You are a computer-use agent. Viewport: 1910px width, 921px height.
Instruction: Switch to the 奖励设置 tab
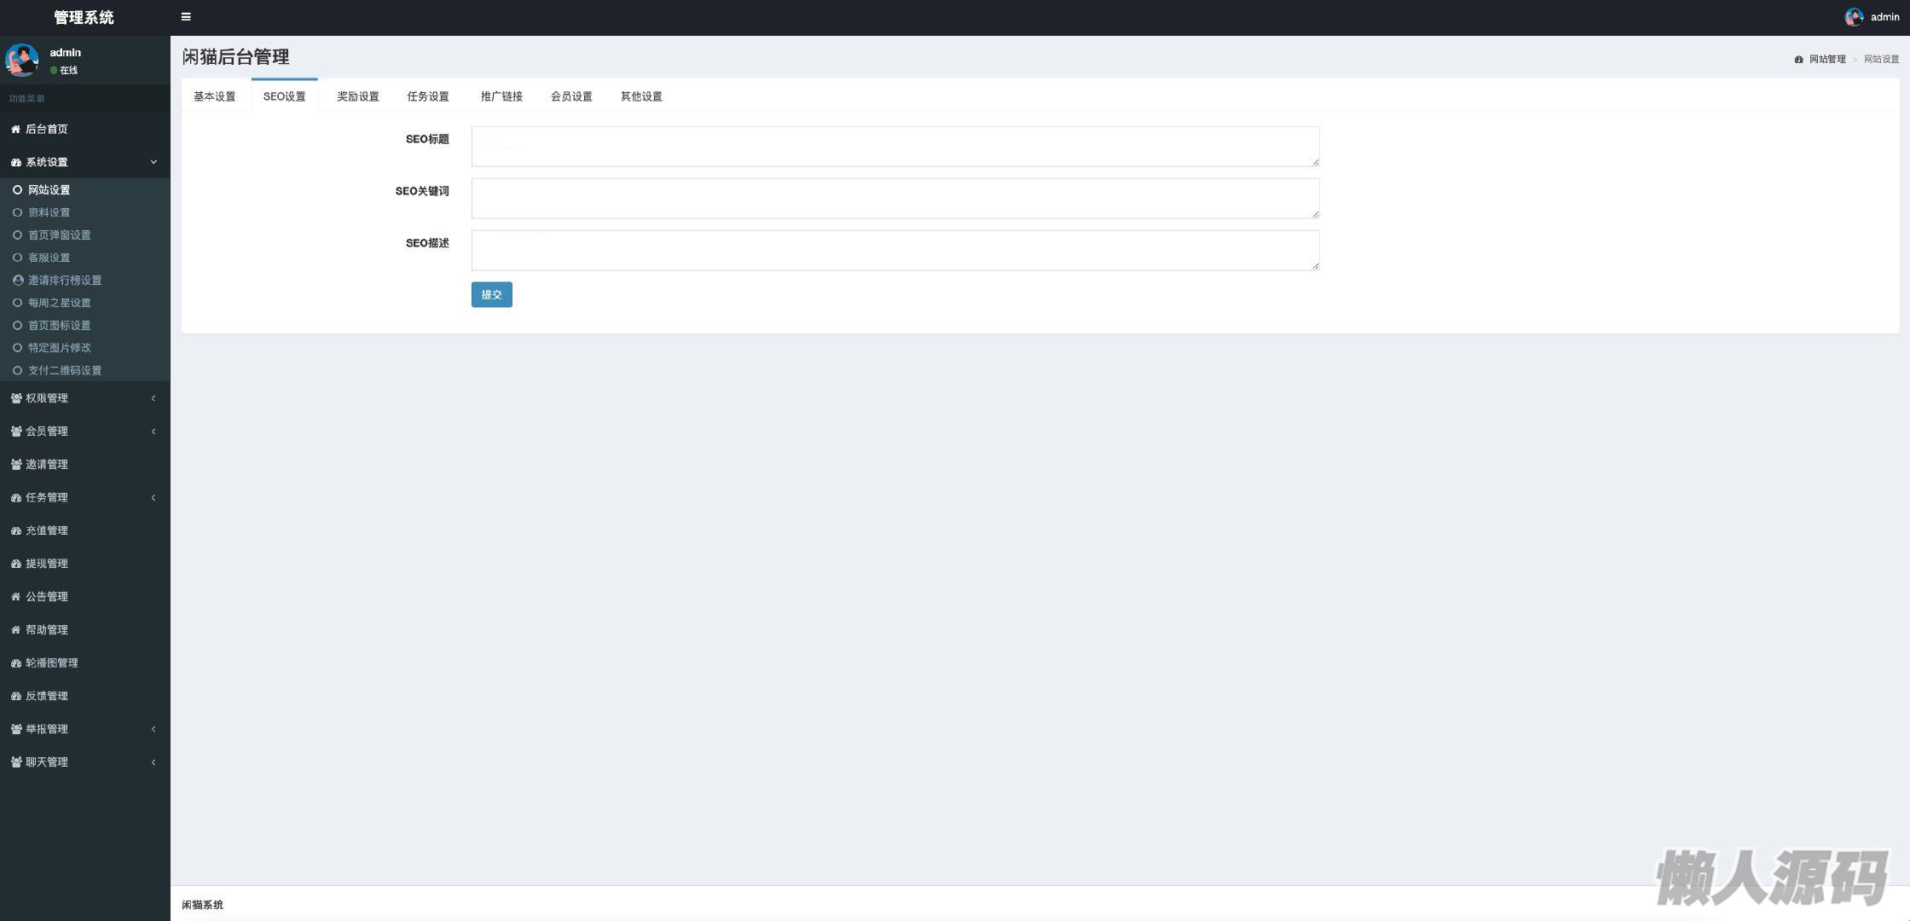[x=357, y=96]
